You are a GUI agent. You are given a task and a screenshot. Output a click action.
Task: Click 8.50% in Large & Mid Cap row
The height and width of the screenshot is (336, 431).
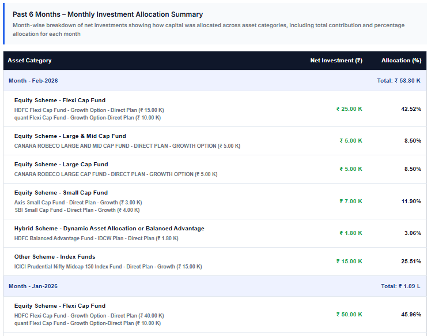click(413, 141)
